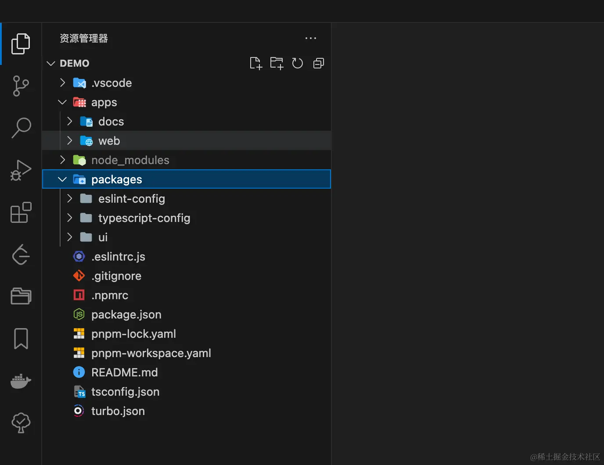Click the web folder globe icon

pyautogui.click(x=86, y=140)
